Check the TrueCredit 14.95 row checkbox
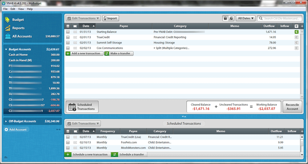The height and width of the screenshot is (164, 308). [68, 37]
